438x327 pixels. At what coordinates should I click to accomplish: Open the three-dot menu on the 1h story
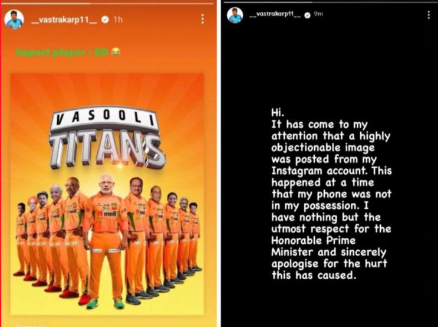point(203,19)
